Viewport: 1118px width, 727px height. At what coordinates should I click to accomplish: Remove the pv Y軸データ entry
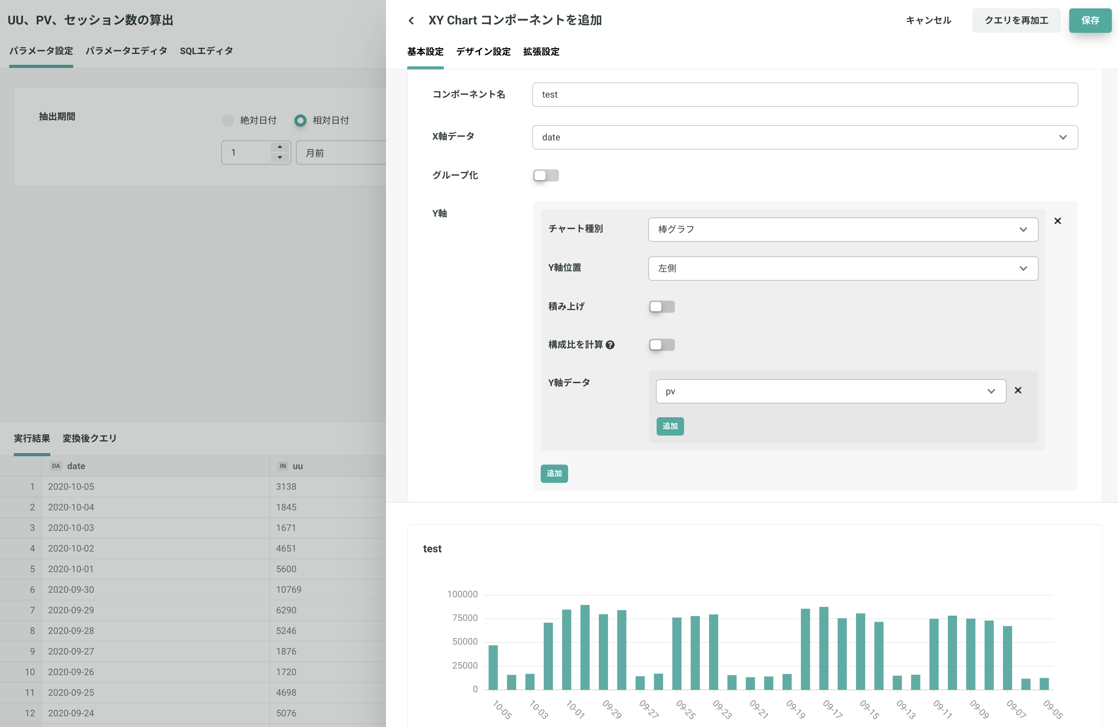1018,391
